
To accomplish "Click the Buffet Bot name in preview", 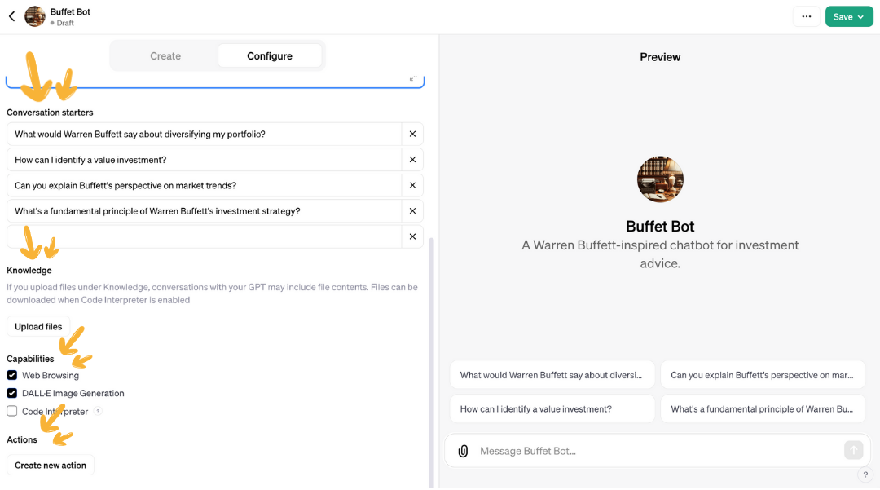I will [x=660, y=226].
